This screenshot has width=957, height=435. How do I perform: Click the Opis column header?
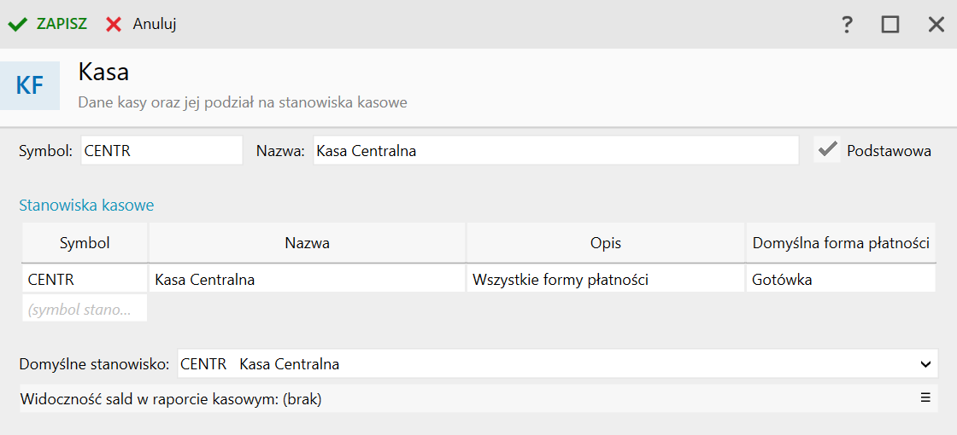point(606,244)
